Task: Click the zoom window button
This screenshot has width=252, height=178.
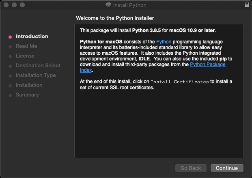Action: coord(22,5)
